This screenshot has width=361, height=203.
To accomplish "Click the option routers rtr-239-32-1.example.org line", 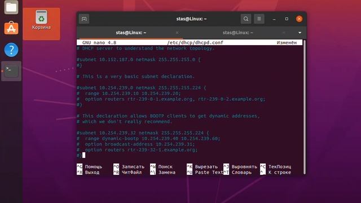I will [x=137, y=150].
